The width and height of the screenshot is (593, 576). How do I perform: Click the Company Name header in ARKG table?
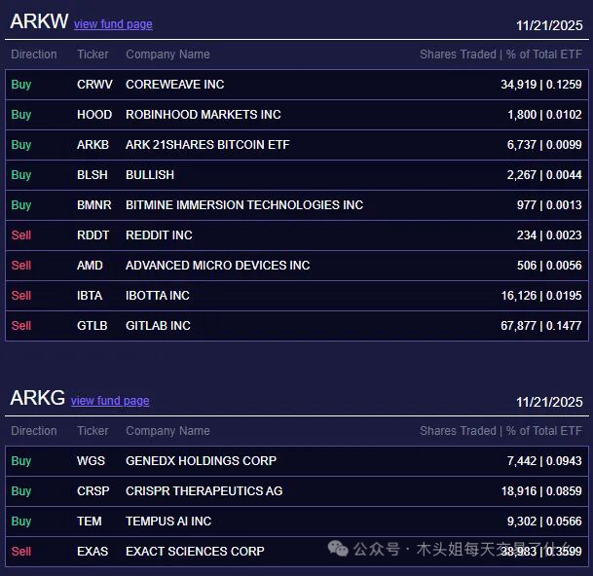coord(167,431)
